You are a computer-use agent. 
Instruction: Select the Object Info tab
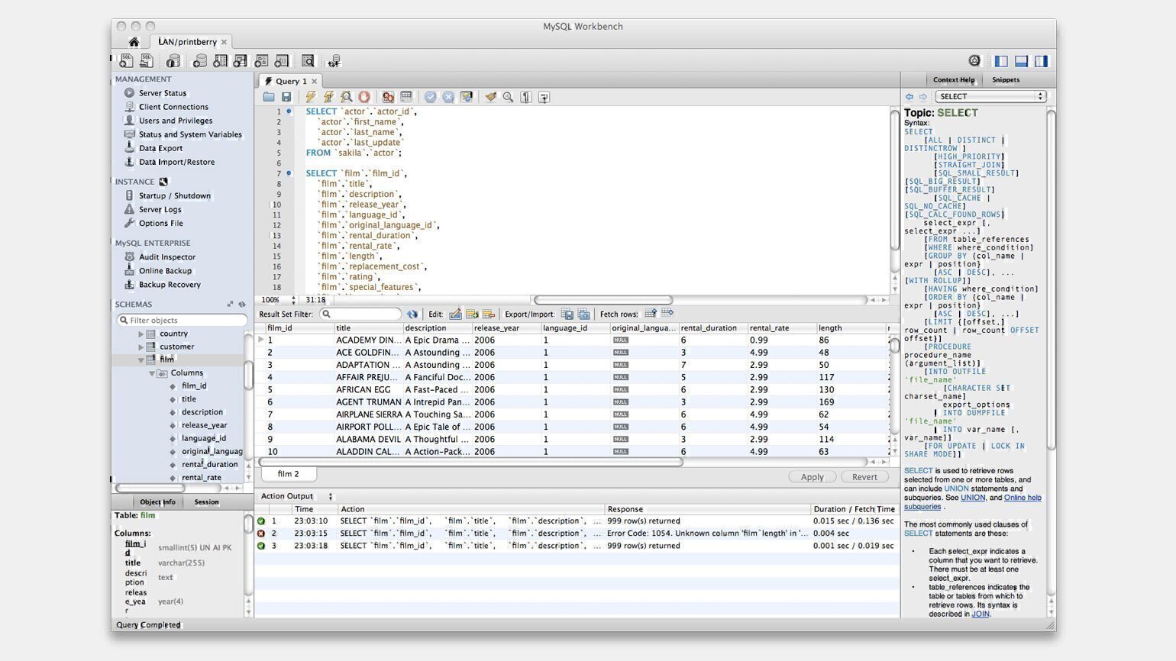click(x=157, y=502)
